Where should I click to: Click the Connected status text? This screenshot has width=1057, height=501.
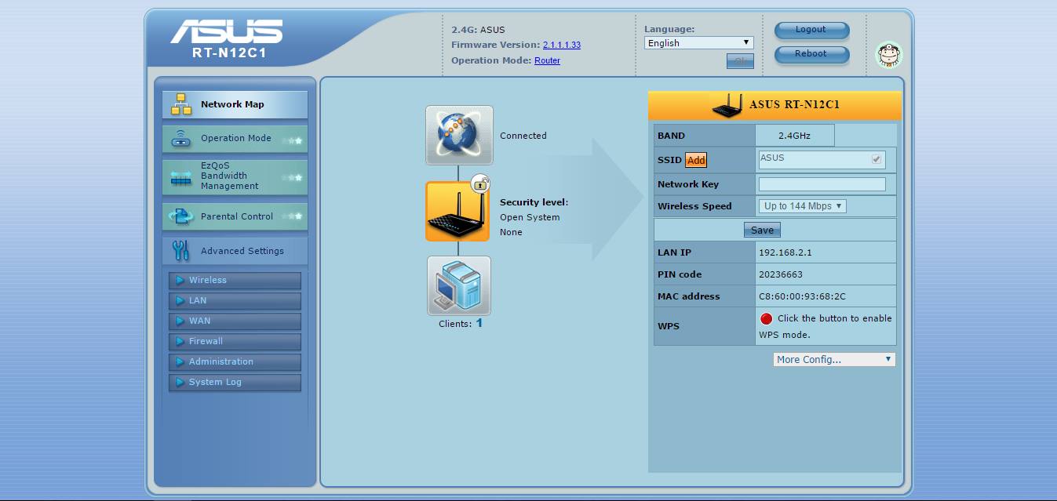coord(523,136)
